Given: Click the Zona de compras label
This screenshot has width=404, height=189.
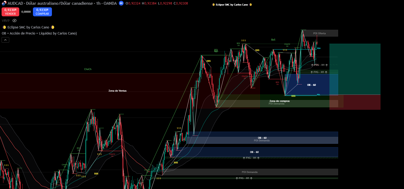Looking at the screenshot, I should [x=279, y=101].
